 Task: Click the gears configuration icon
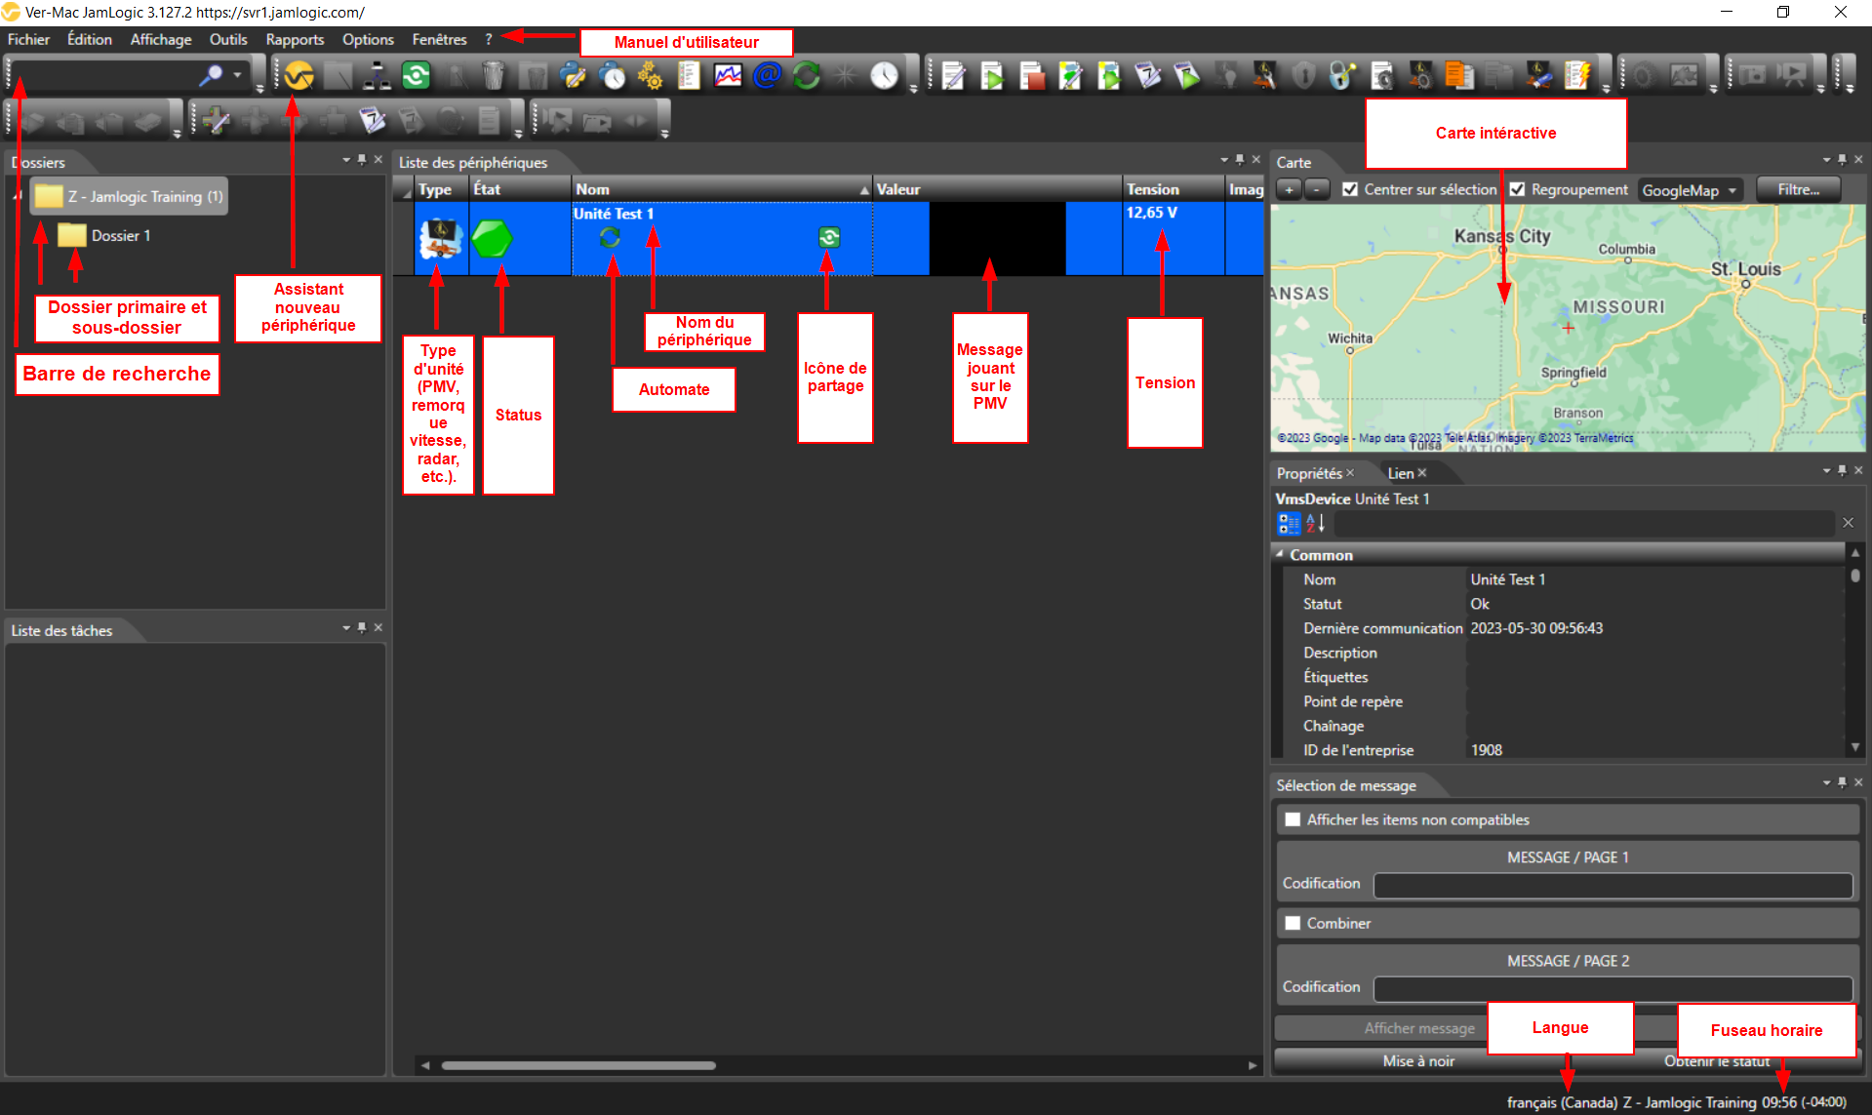pyautogui.click(x=651, y=75)
